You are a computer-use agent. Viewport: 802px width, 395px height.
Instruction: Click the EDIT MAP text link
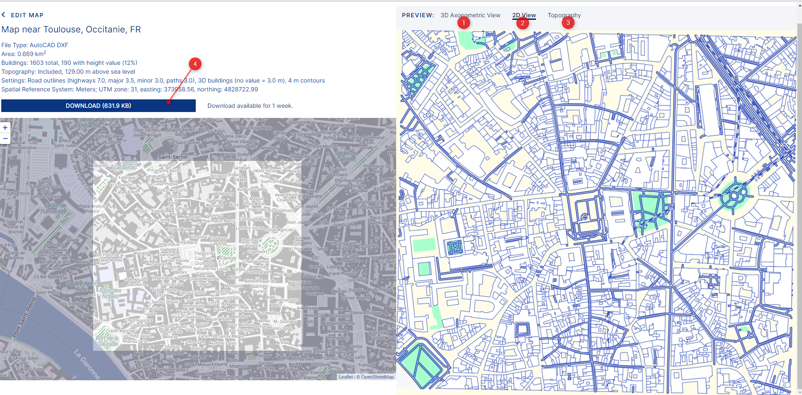point(27,15)
